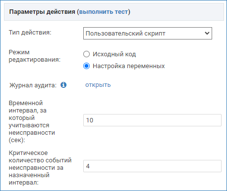Select the Исходный код radio button
The height and width of the screenshot is (191, 227).
(x=86, y=54)
